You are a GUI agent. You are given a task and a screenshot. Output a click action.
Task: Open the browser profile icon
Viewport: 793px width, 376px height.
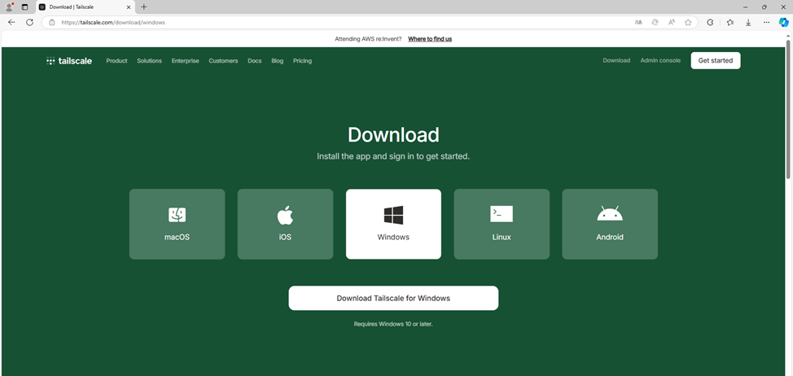pos(9,7)
